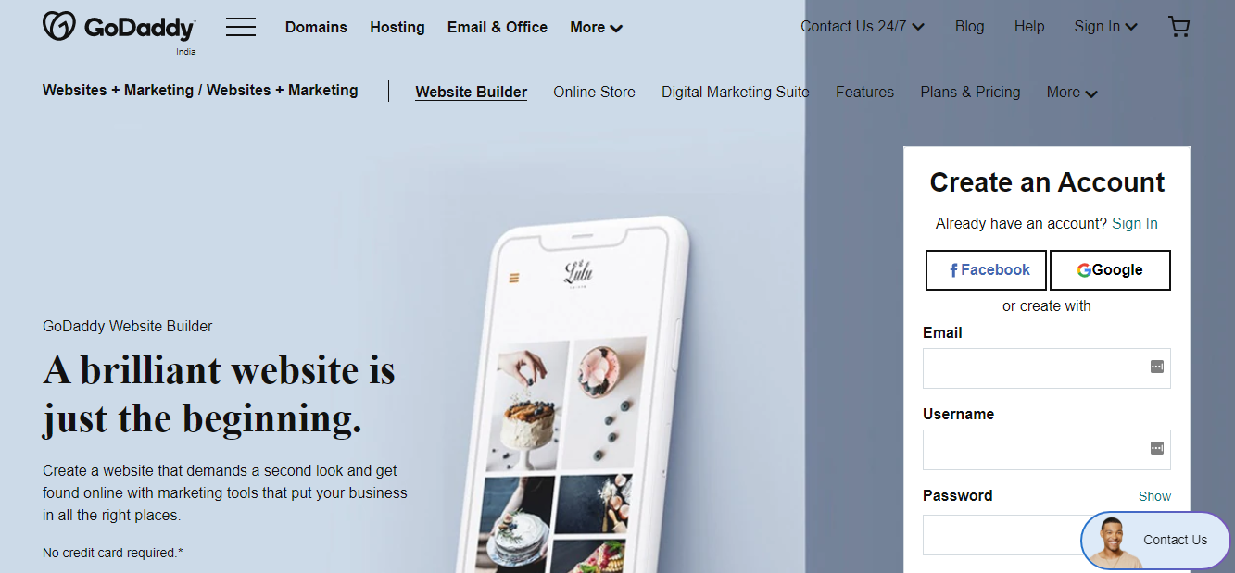Image resolution: width=1235 pixels, height=573 pixels.
Task: Open Plans & Pricing
Action: click(x=970, y=93)
